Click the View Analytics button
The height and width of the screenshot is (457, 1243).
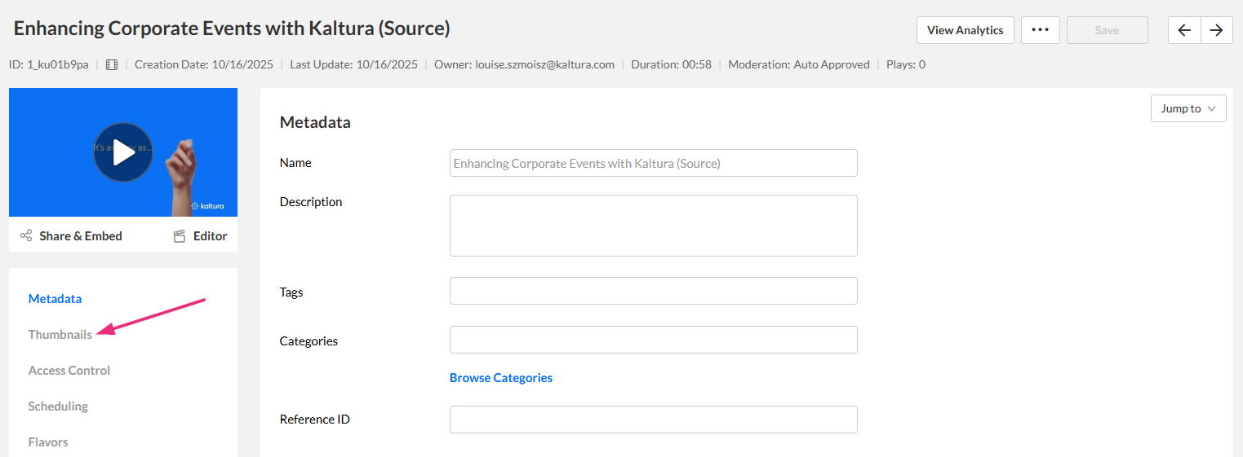(x=965, y=30)
